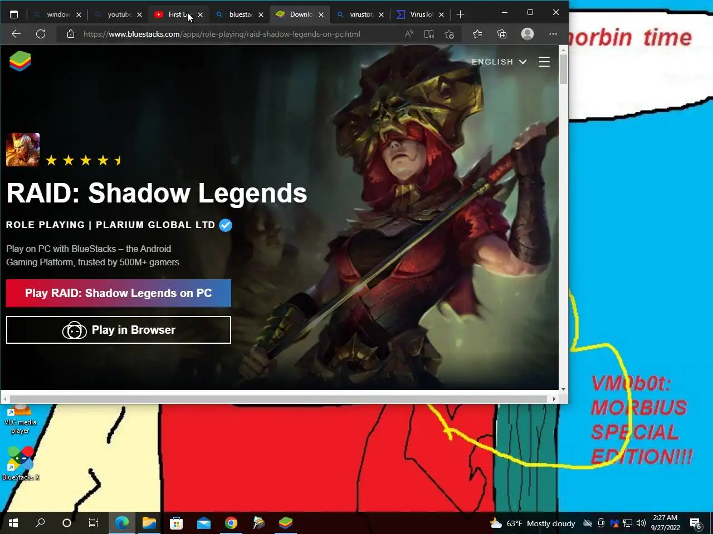
Task: Open the Collections icon
Action: tap(502, 34)
